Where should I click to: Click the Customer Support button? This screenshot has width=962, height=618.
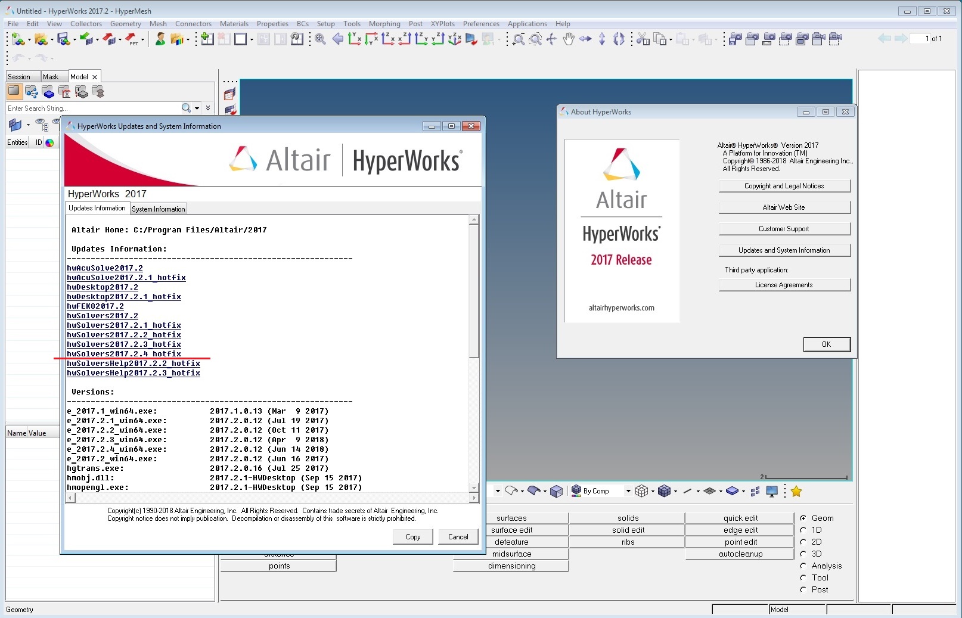(x=784, y=229)
